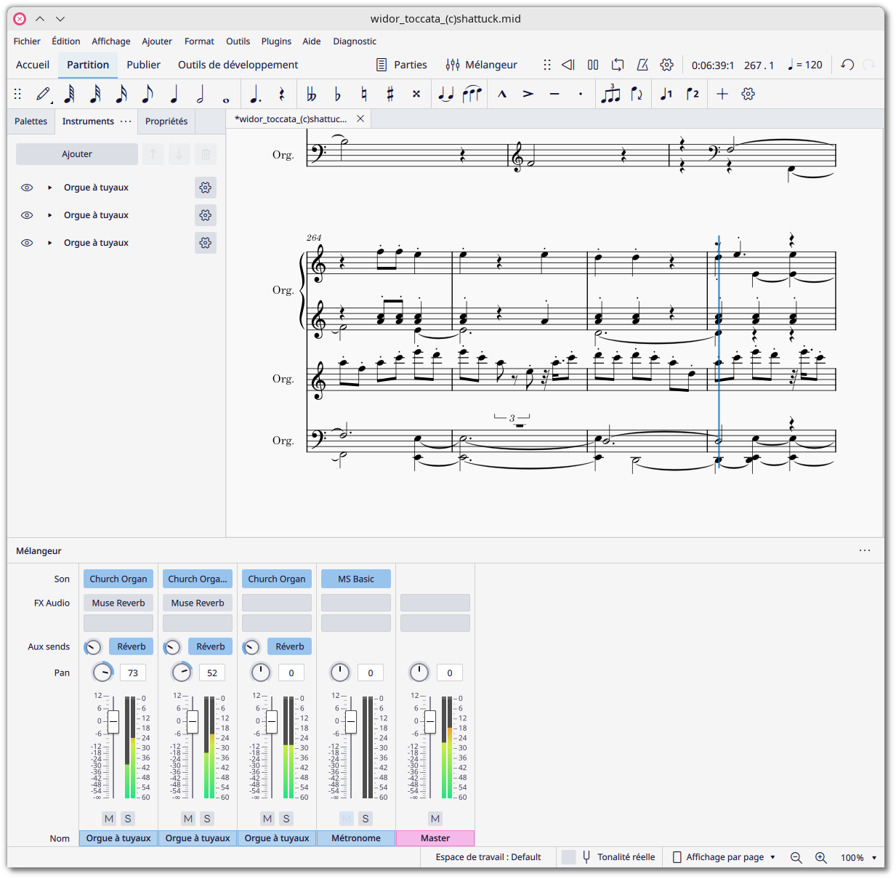Create a tuplet
The image size is (896, 879).
(x=610, y=94)
